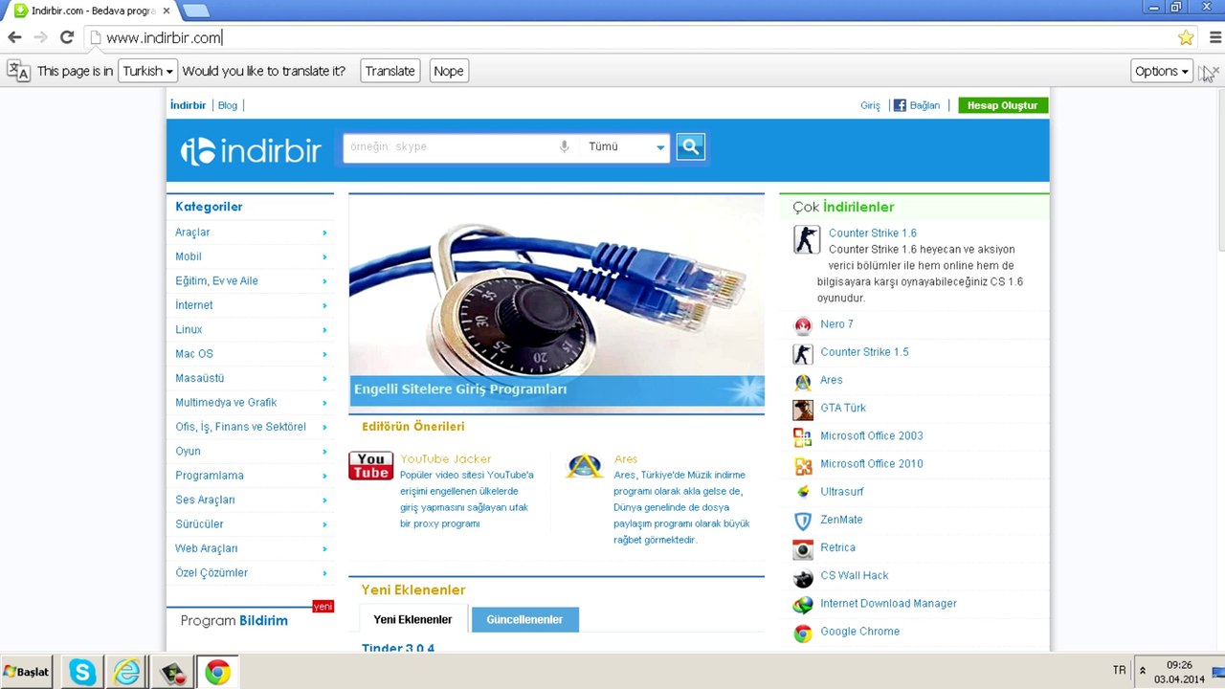
Task: Click the Nope button
Action: click(448, 71)
